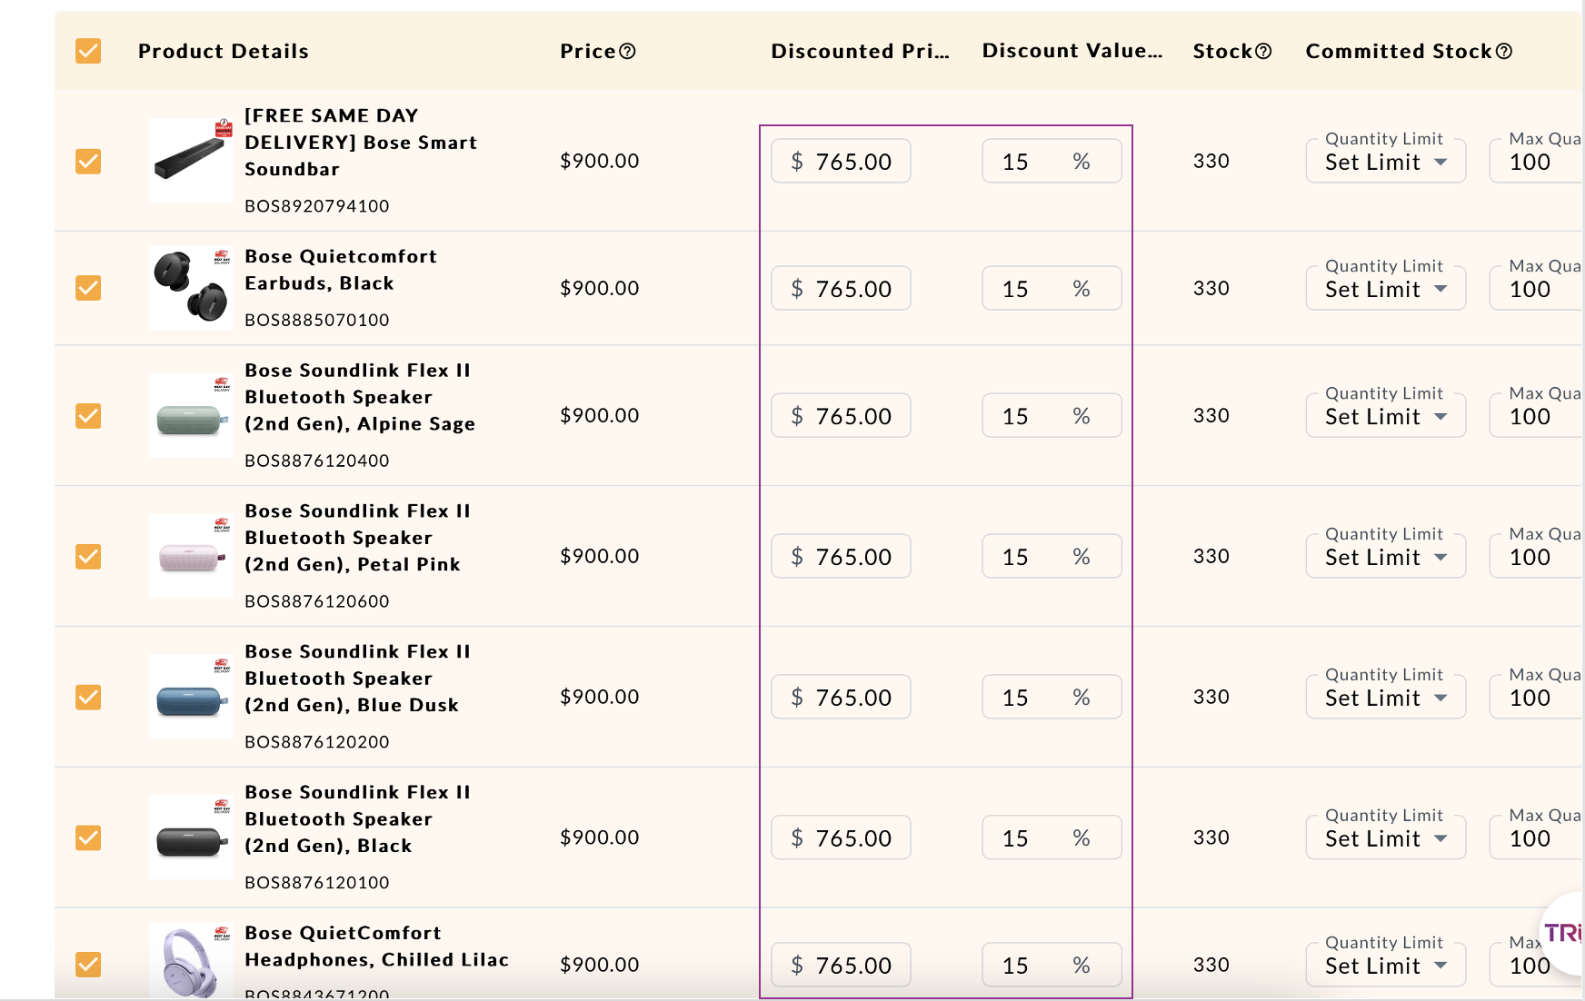Open the Alpine Sage speaker thumbnail

tap(191, 416)
